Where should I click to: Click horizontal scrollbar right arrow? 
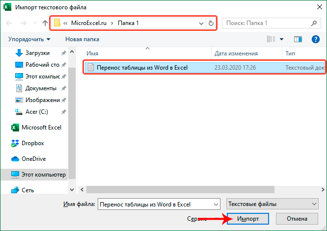tap(323, 189)
